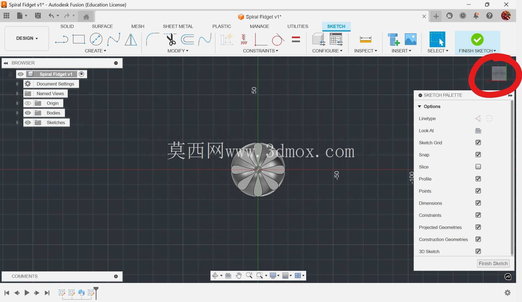Switch to the SOLID tab
Viewport: 522px width, 302px height.
pyautogui.click(x=67, y=26)
